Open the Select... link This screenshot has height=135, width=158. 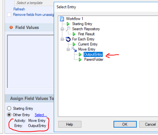pos(41,115)
